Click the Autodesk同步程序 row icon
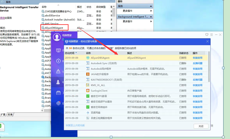 [88, 69]
